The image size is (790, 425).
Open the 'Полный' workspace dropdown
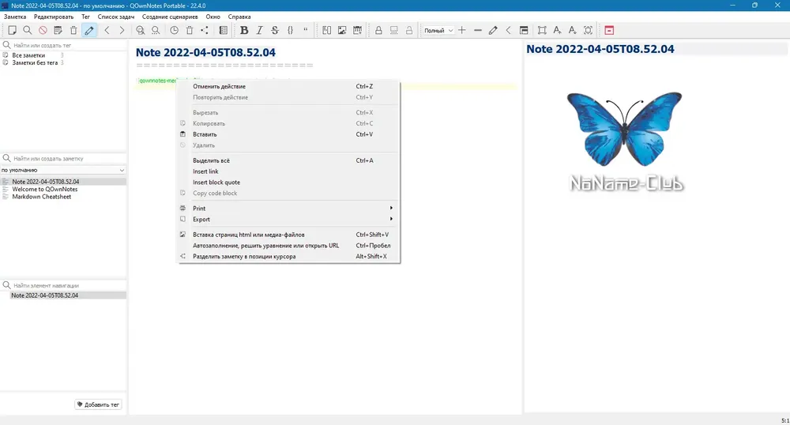438,30
